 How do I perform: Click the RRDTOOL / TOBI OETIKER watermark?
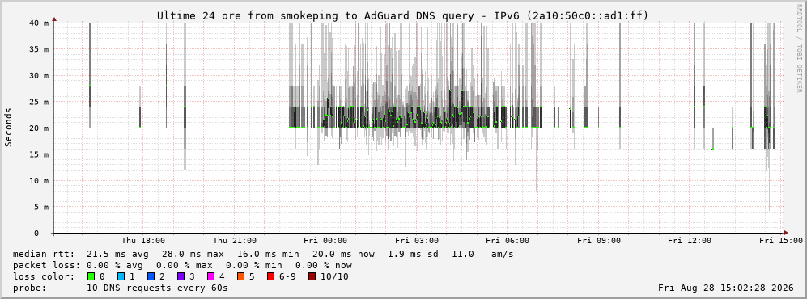(799, 48)
